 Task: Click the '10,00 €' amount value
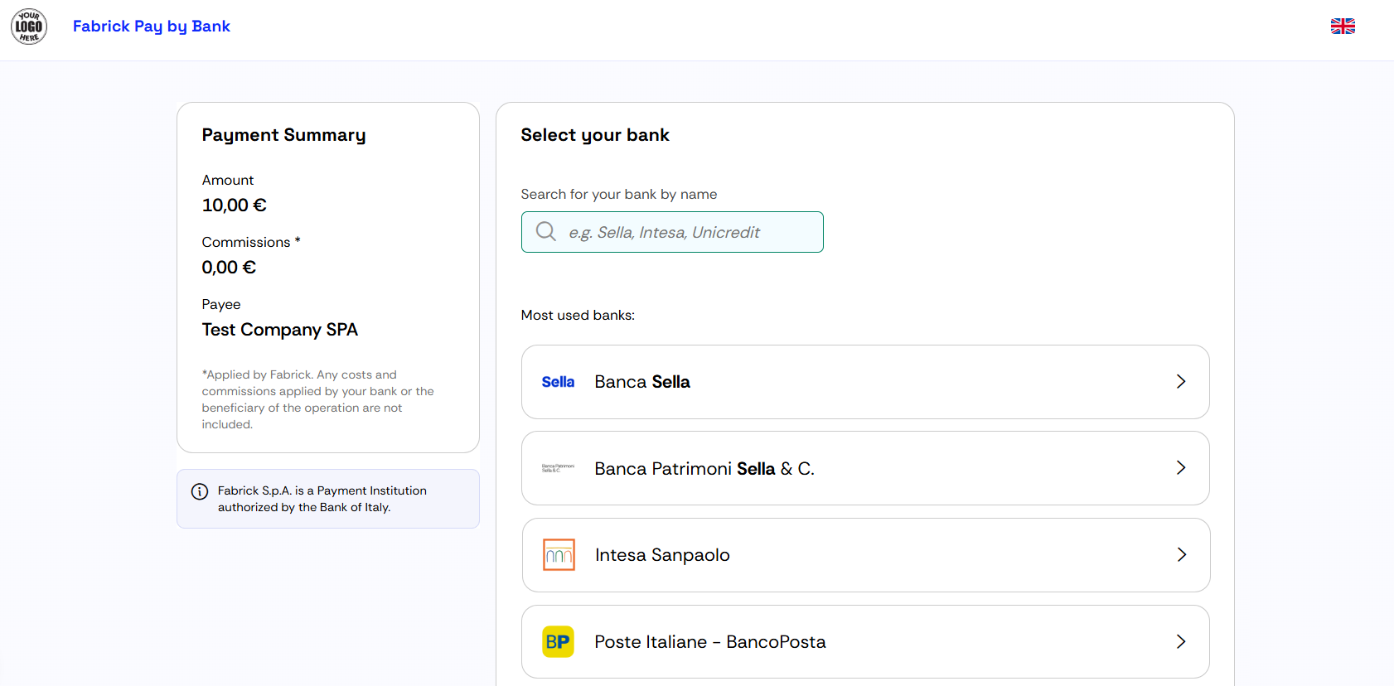(235, 205)
